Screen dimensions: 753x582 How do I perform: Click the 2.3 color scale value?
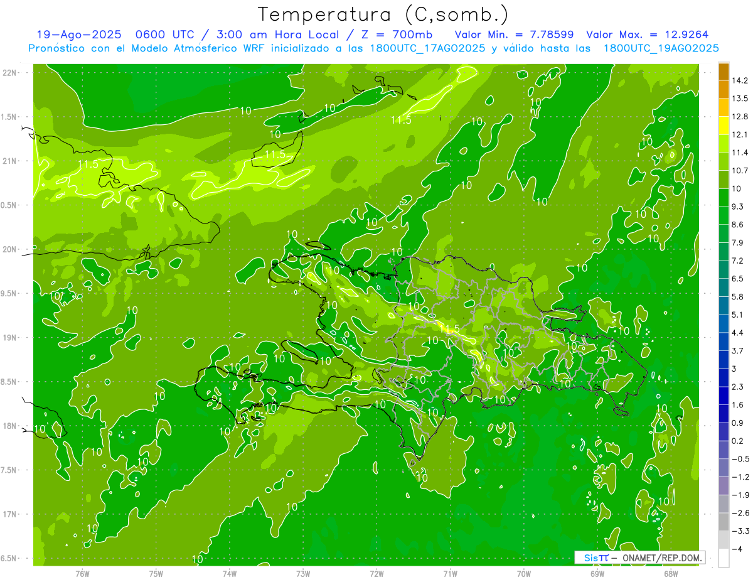click(738, 387)
